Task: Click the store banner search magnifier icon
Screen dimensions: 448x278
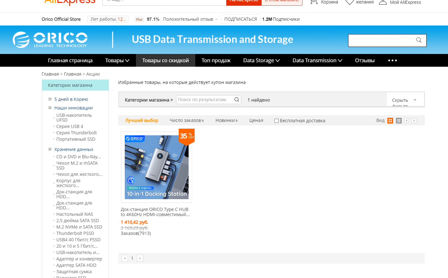Action: (419, 40)
